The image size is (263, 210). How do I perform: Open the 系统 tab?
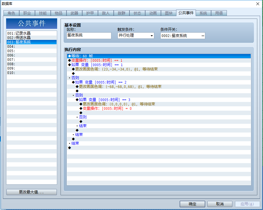(x=203, y=13)
